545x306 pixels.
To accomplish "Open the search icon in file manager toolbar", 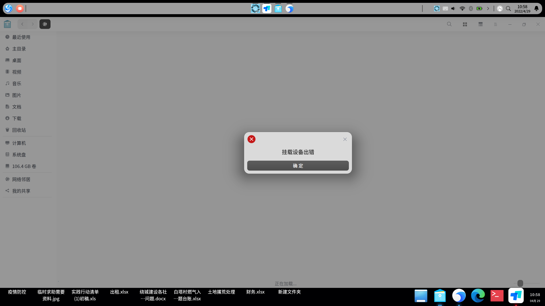I will (449, 24).
